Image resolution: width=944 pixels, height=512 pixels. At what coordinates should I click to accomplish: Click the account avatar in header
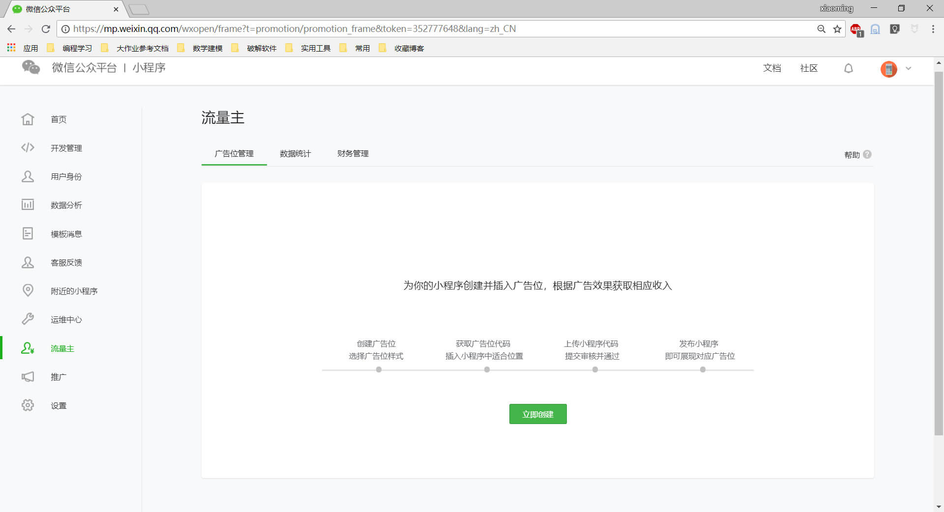889,69
